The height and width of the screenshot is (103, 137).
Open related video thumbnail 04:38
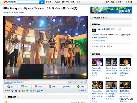[111, 62]
